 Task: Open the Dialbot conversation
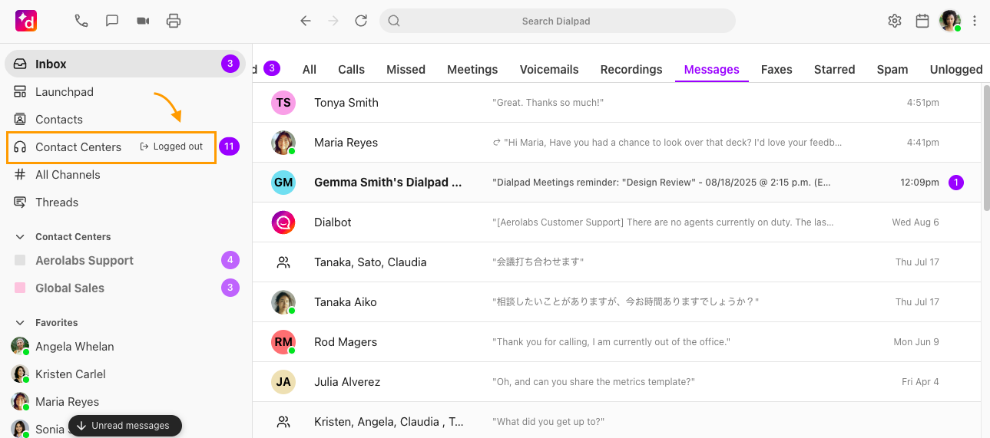[617, 222]
